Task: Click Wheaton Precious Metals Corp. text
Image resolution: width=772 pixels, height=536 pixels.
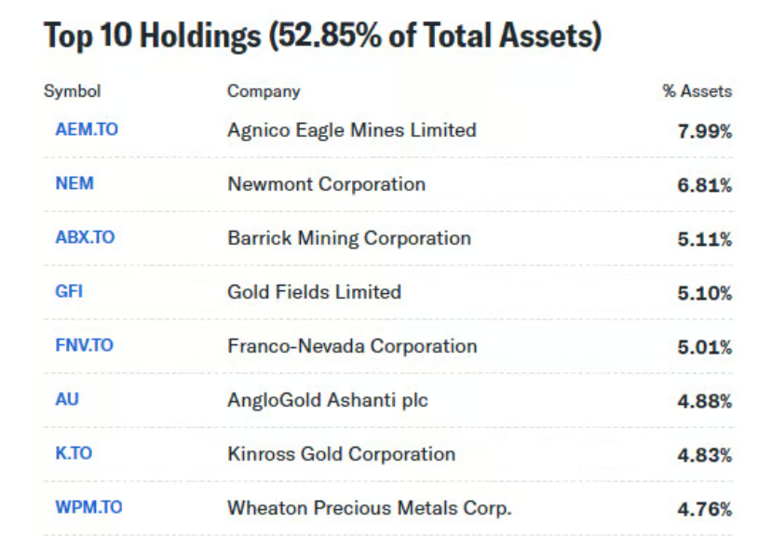Action: [x=369, y=507]
